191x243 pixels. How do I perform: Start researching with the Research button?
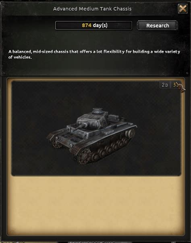tap(157, 25)
